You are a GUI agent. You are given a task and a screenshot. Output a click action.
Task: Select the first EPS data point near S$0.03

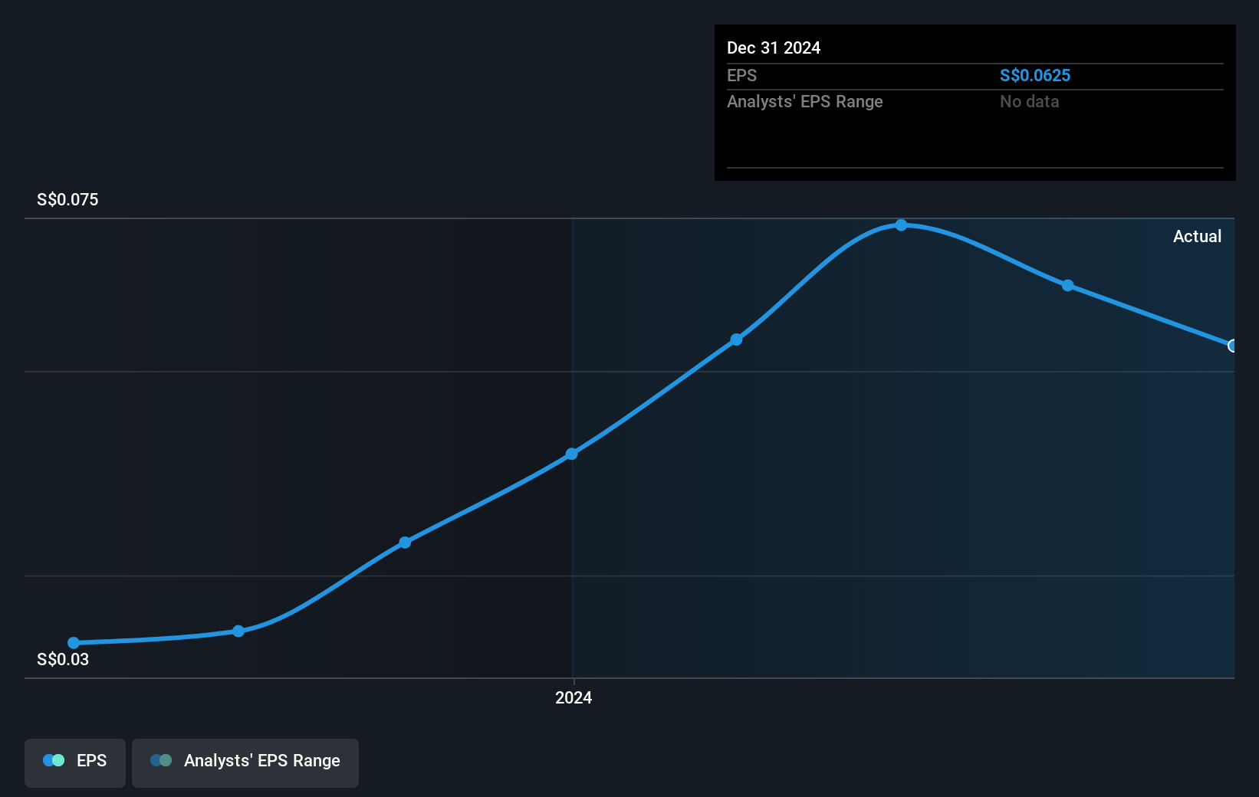(74, 643)
